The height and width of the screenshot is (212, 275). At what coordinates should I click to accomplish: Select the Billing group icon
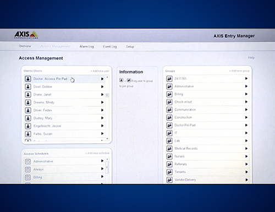(169, 94)
